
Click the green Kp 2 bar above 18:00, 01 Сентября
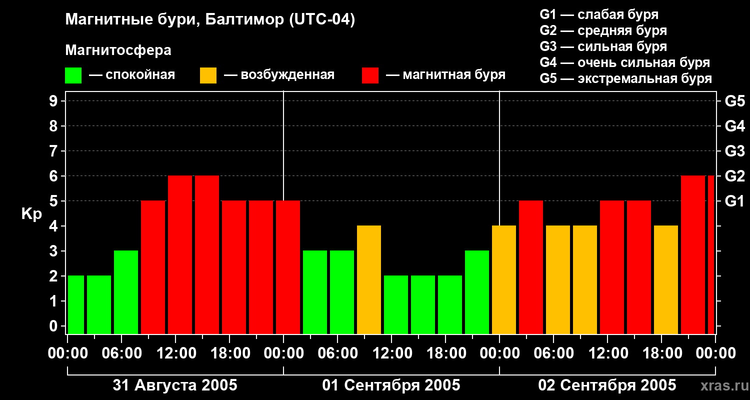click(450, 305)
